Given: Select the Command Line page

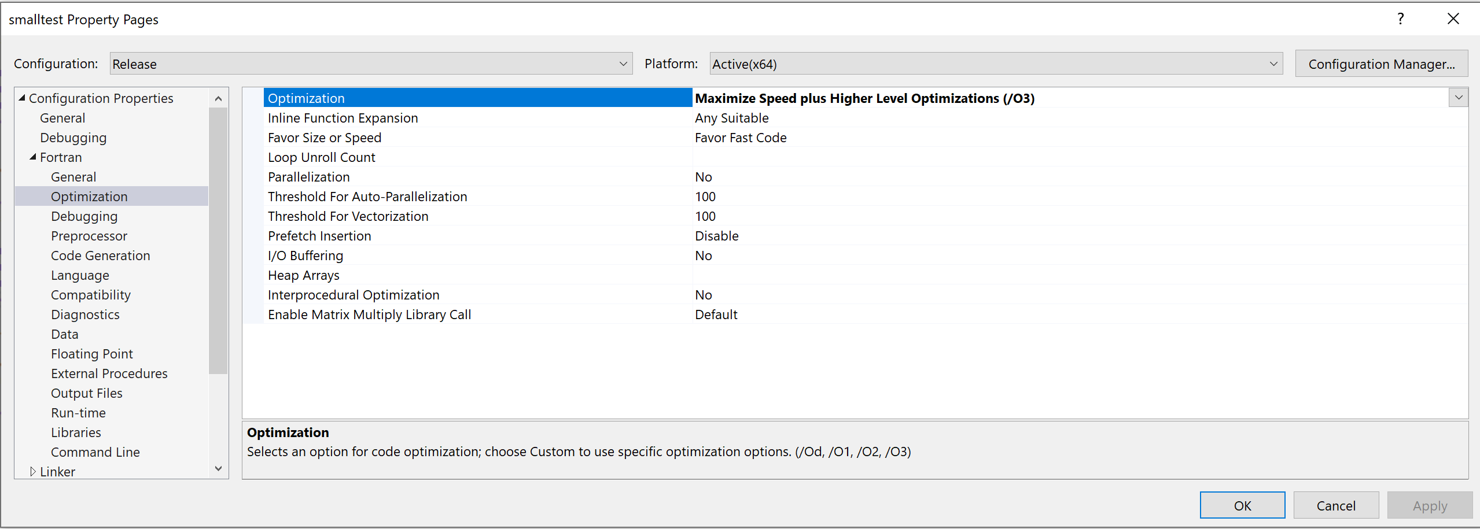Looking at the screenshot, I should [x=95, y=452].
